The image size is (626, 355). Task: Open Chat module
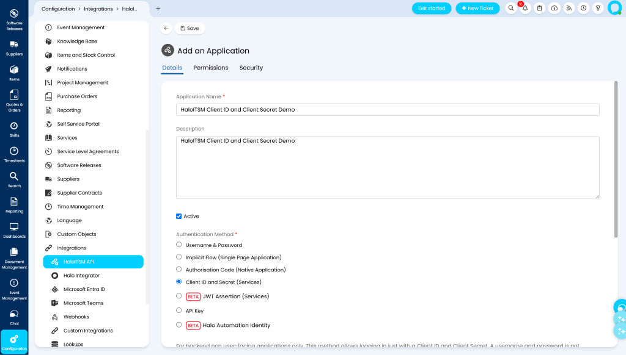pyautogui.click(x=14, y=318)
